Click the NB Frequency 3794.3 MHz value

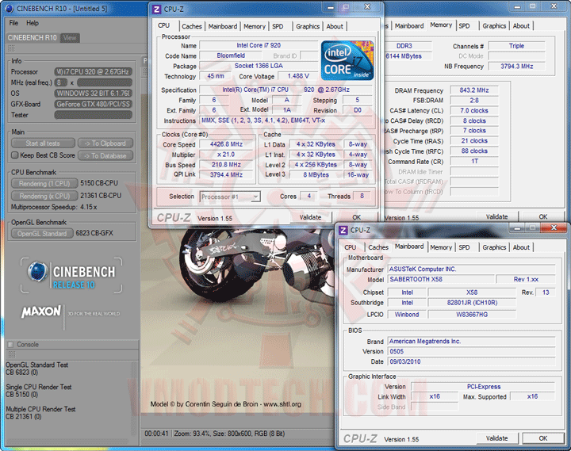[x=516, y=67]
